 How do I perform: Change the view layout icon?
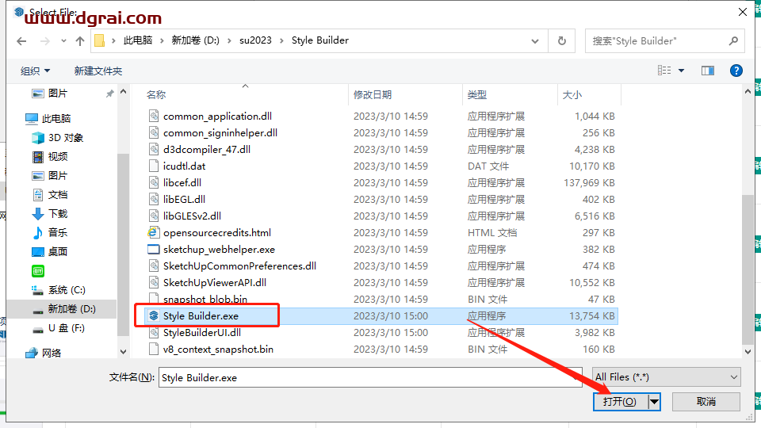pos(664,71)
